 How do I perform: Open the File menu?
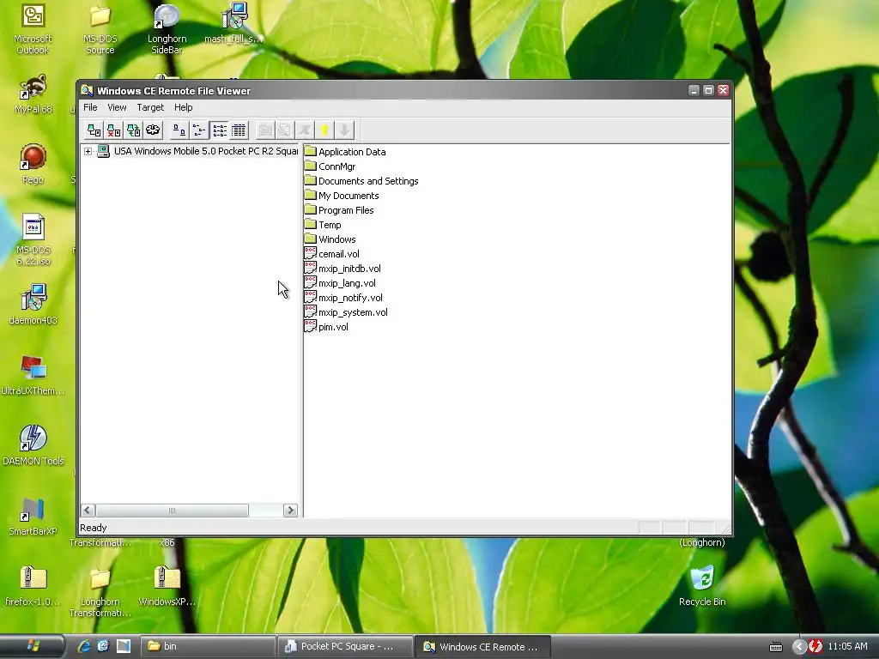(90, 107)
